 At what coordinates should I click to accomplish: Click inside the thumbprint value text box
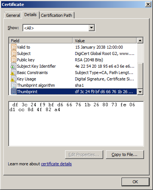[x=76, y=124]
